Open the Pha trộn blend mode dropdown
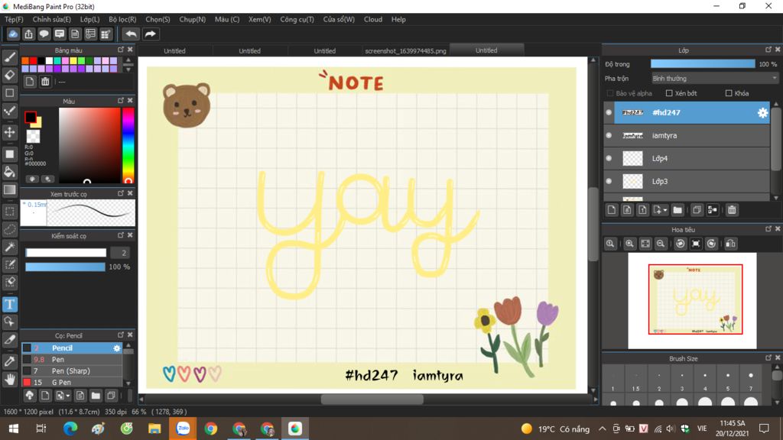The image size is (783, 440). pyautogui.click(x=715, y=79)
